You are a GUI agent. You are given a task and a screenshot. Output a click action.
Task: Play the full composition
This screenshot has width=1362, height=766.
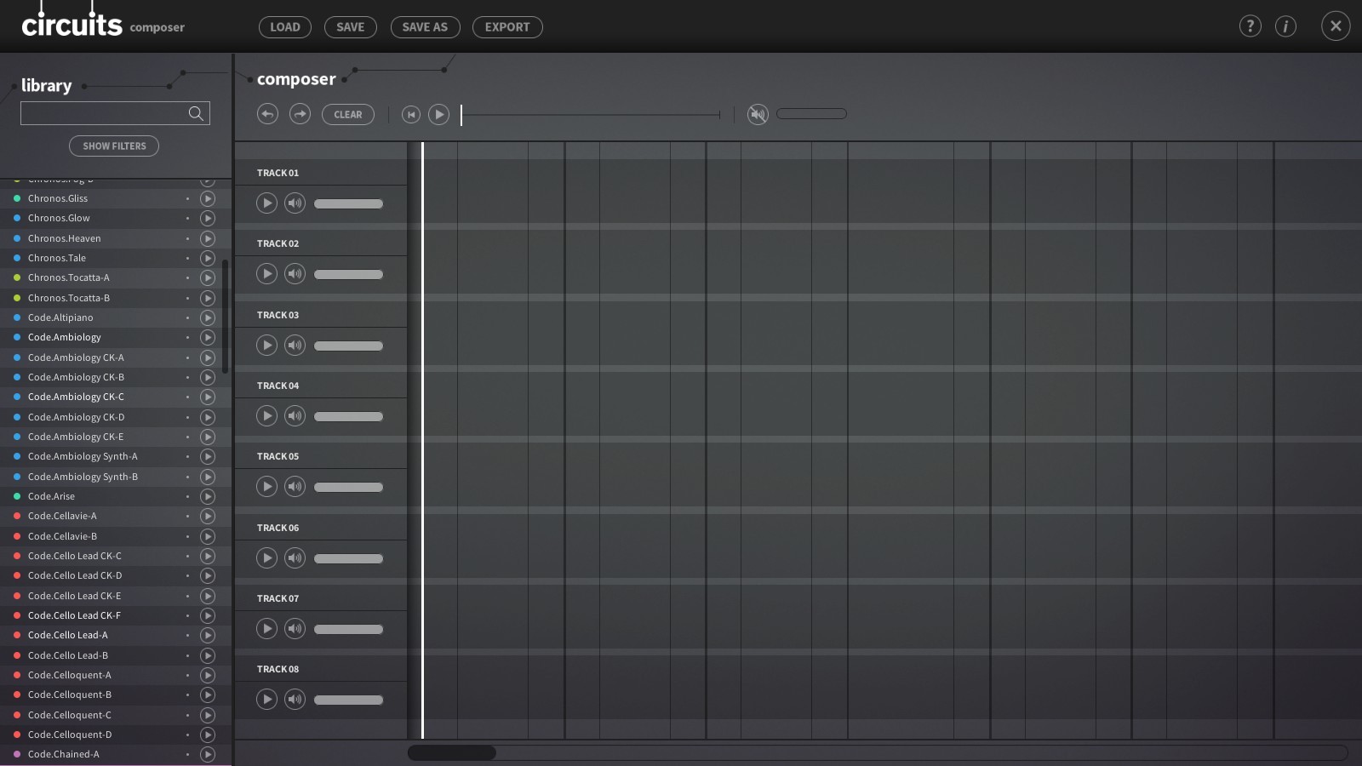(438, 114)
